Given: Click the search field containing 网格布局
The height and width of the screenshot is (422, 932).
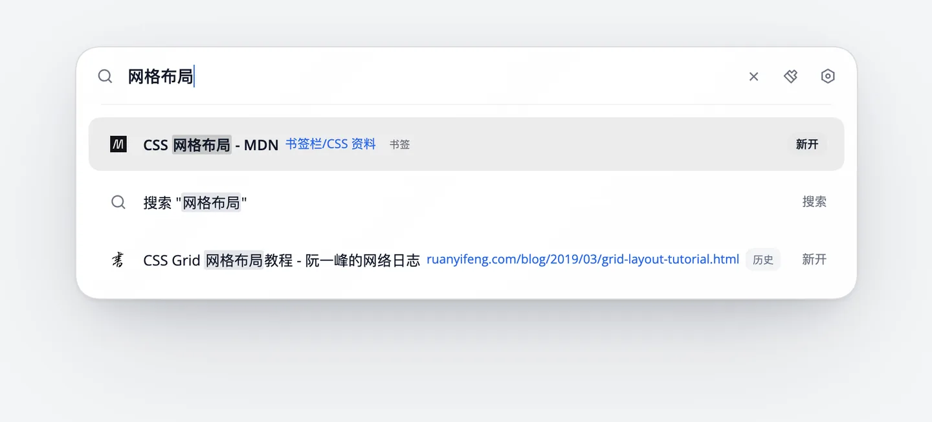Looking at the screenshot, I should pyautogui.click(x=430, y=76).
